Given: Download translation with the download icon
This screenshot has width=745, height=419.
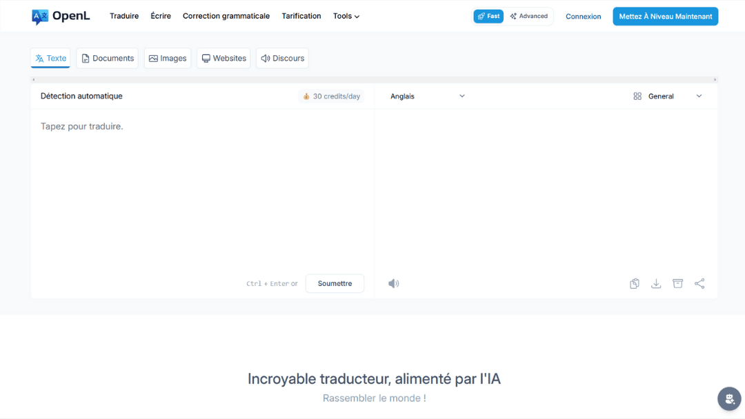Looking at the screenshot, I should [656, 283].
